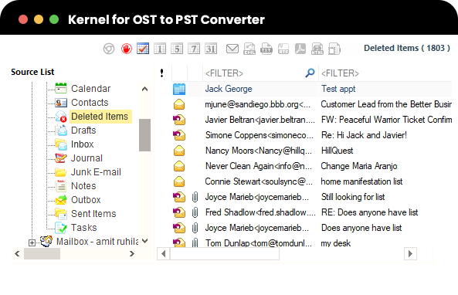This screenshot has width=458, height=295.
Task: Select Re: Hi Jack and Javier! subject
Action: coord(364,135)
